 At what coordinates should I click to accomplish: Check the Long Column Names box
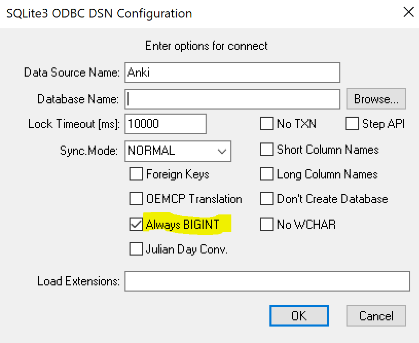(x=267, y=174)
